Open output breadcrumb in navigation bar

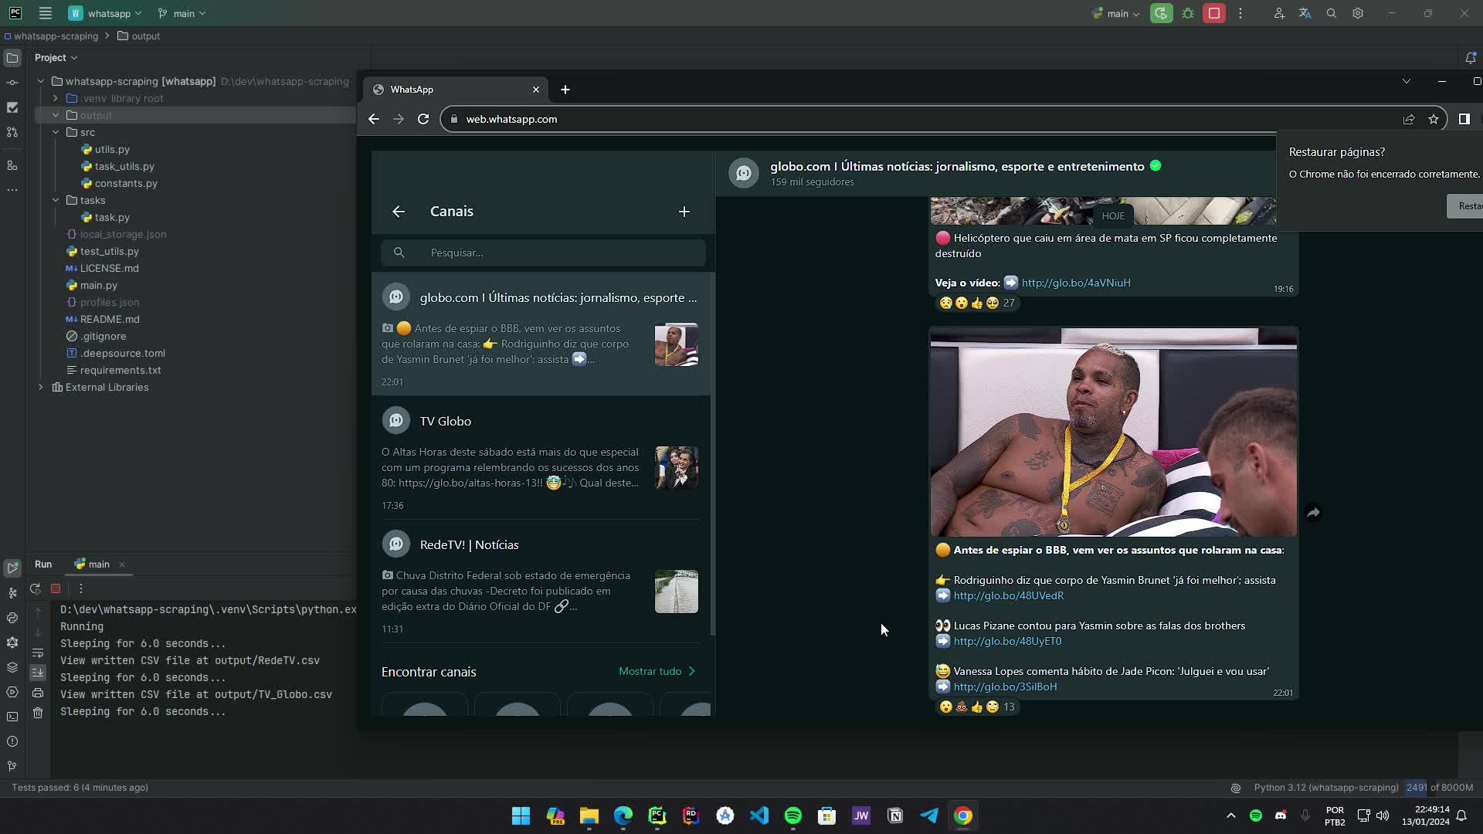pyautogui.click(x=139, y=36)
